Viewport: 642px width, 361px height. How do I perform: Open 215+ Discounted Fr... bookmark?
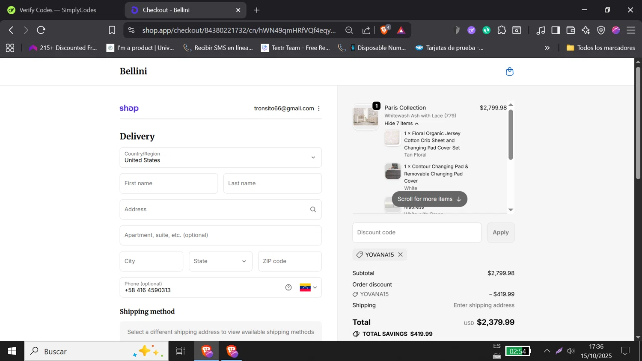63,48
